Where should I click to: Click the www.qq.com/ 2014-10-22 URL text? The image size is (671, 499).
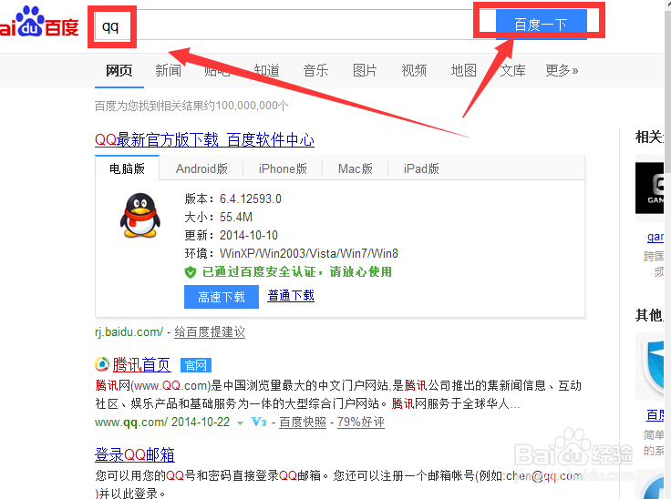[x=162, y=422]
